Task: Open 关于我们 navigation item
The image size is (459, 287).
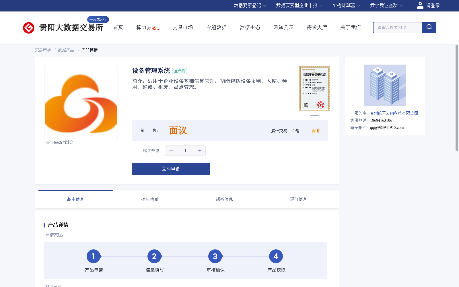Action: (351, 27)
